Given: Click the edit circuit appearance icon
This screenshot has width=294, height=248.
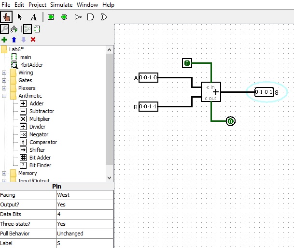Looking at the screenshot, I should (x=37, y=29).
